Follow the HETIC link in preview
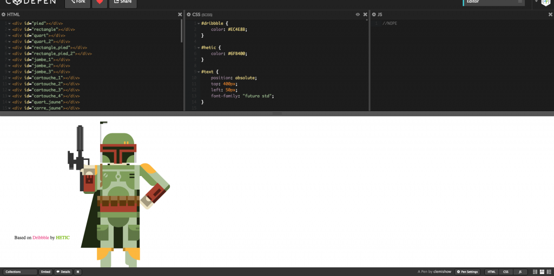 click(x=63, y=238)
